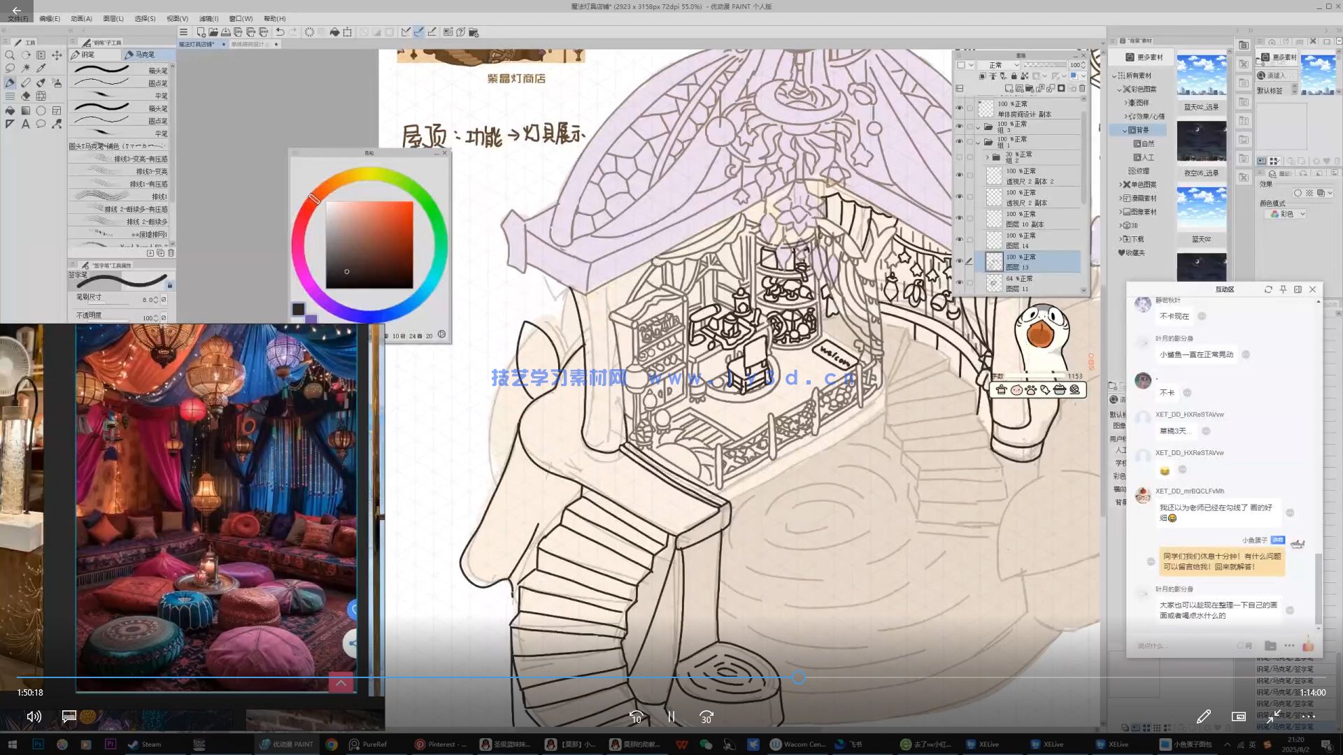
Task: Open the 图层(L) menu
Action: click(x=113, y=19)
